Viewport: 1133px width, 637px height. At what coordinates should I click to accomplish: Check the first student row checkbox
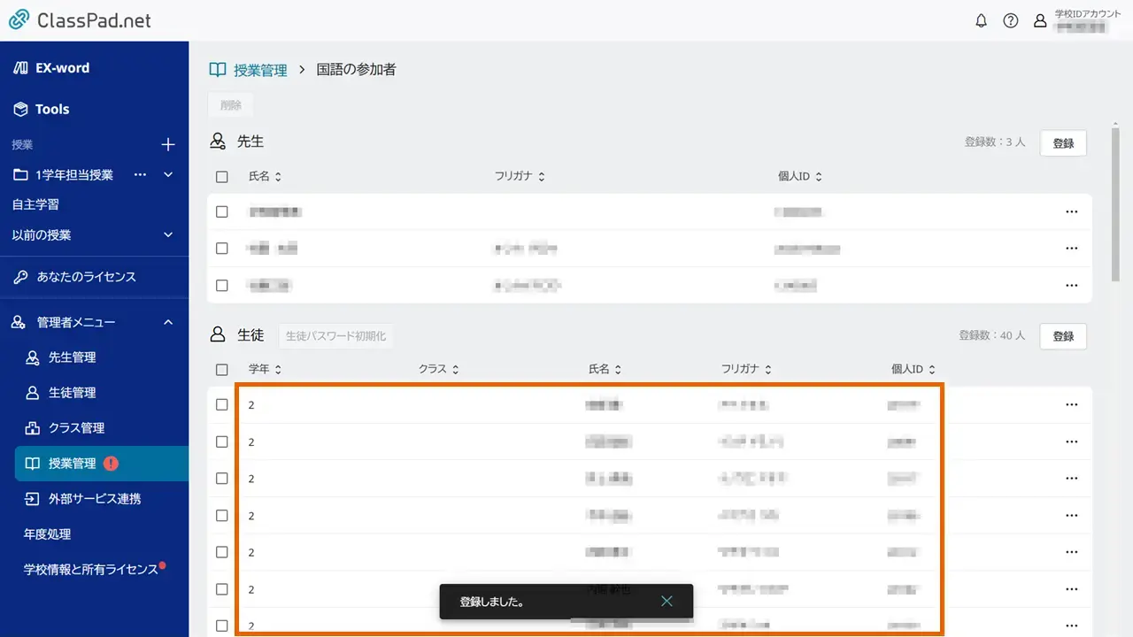click(222, 404)
